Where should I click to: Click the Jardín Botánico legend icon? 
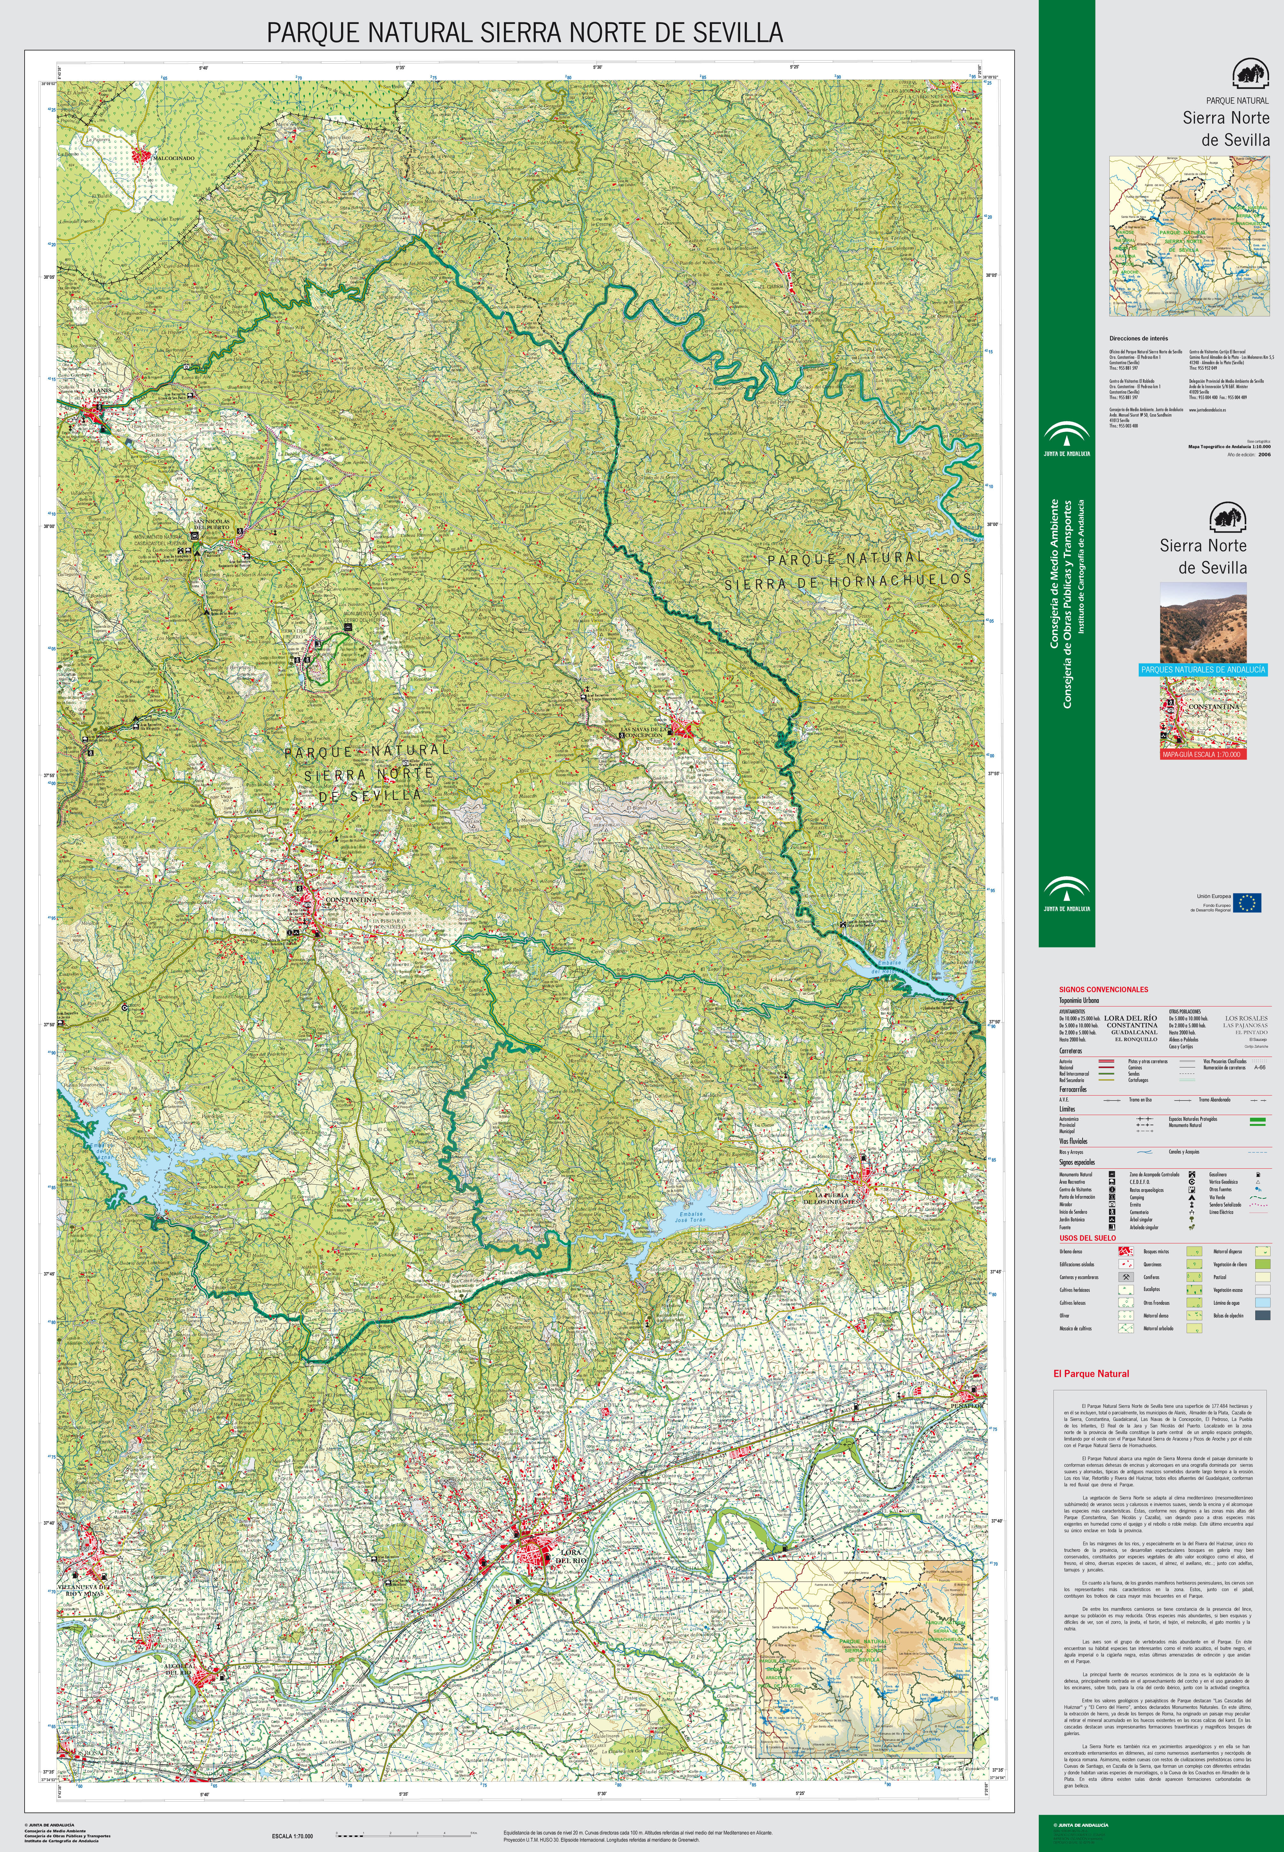1112,1220
